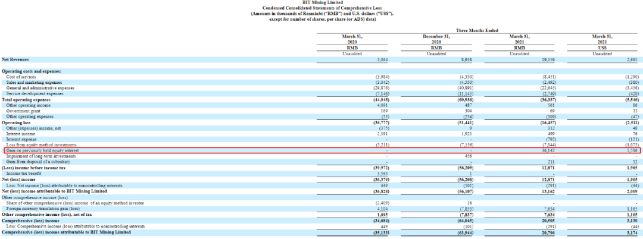This screenshot has width=643, height=239.
Task: Click the 'Government grant' row label
Action: coord(22,111)
